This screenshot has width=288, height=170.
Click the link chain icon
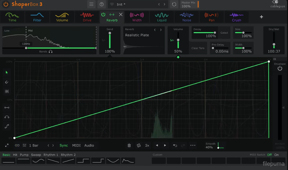17,146
